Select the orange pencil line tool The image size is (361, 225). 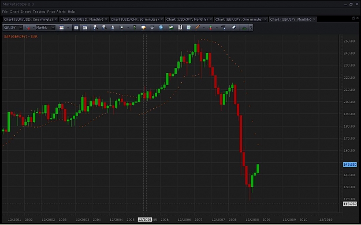click(x=198, y=28)
